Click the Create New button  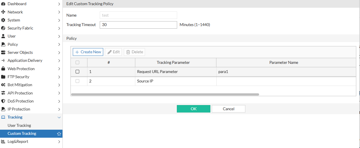point(88,52)
